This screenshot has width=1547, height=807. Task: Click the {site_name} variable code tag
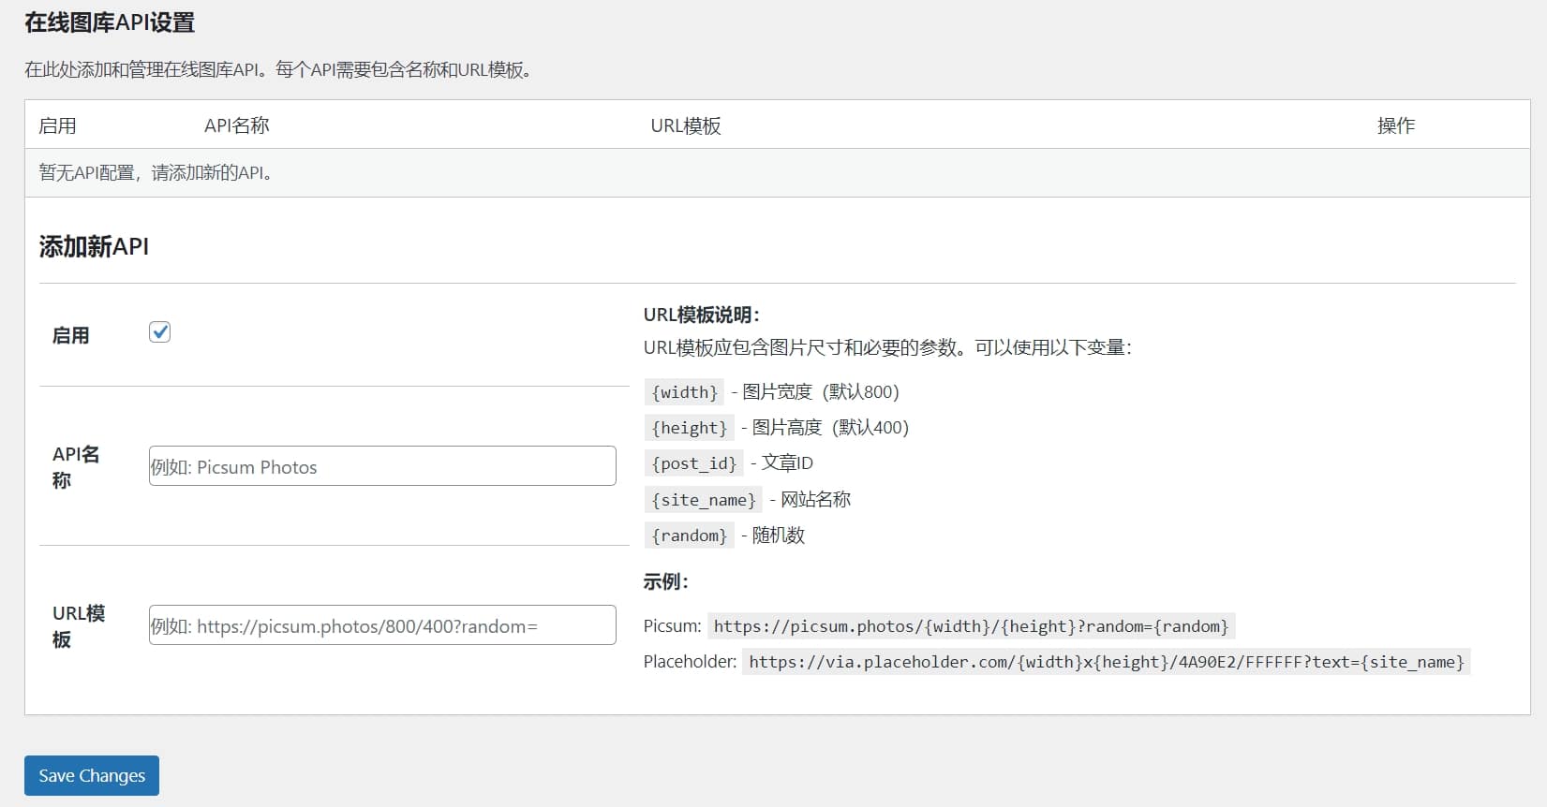click(703, 500)
